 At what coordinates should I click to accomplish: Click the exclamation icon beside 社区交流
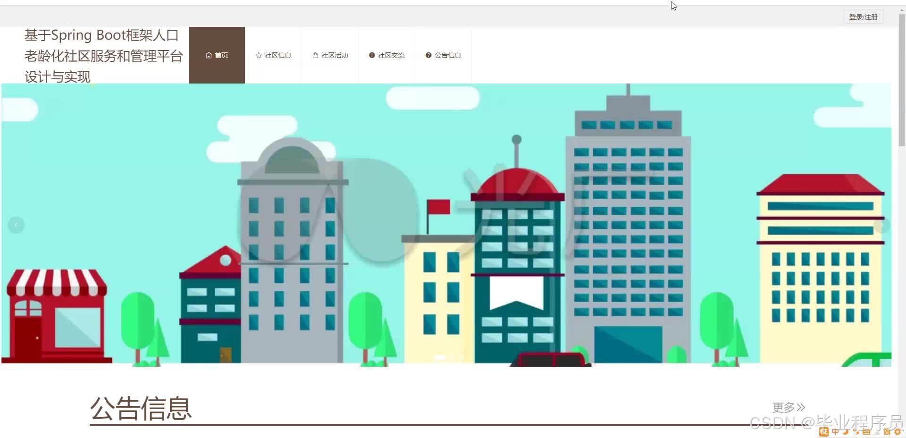(x=372, y=55)
